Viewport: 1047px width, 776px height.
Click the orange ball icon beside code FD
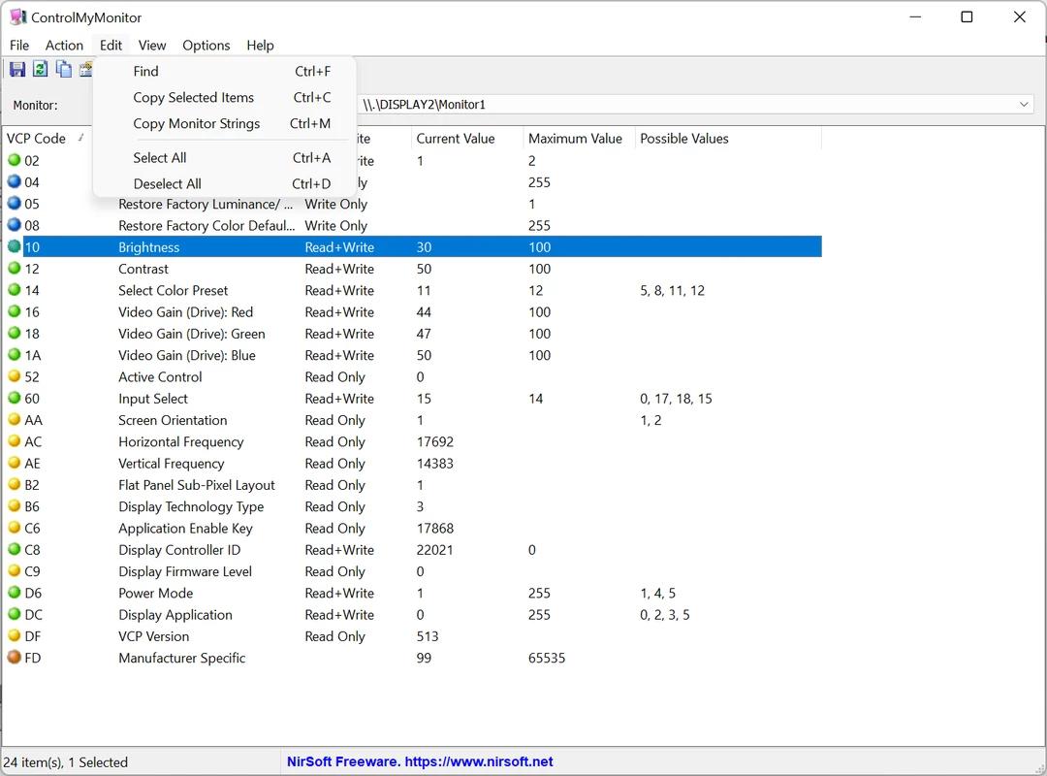click(x=14, y=657)
